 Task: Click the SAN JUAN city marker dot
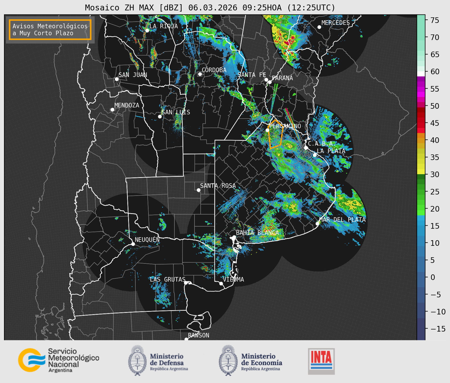[117, 79]
